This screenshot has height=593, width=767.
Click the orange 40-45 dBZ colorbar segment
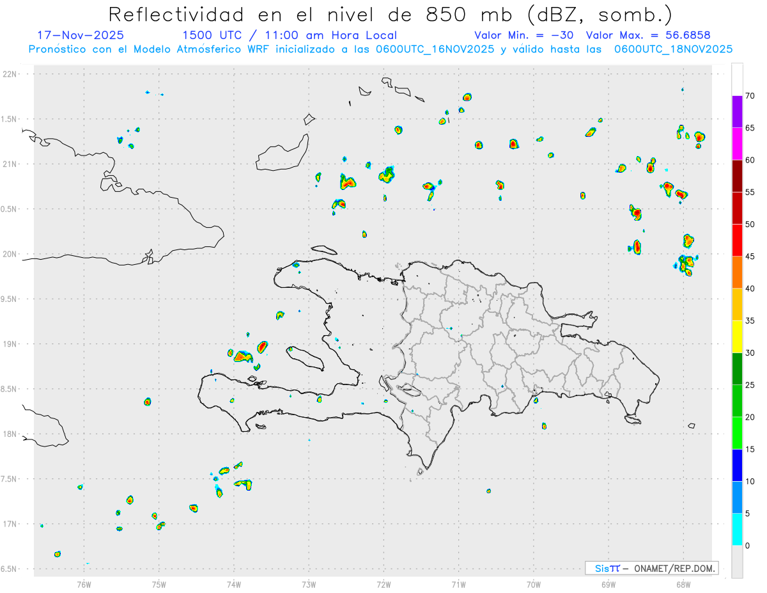tap(737, 273)
